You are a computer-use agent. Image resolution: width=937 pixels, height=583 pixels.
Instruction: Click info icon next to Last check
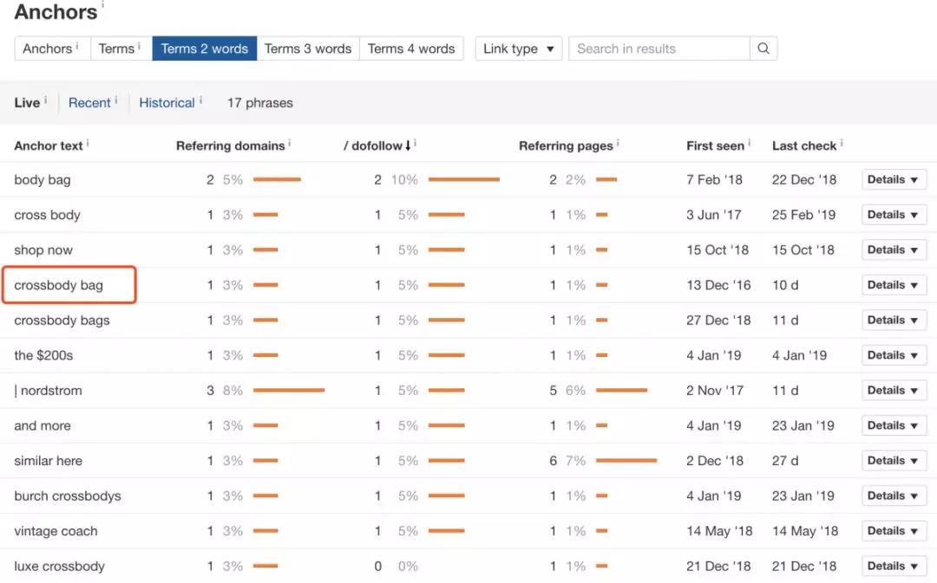pos(842,143)
